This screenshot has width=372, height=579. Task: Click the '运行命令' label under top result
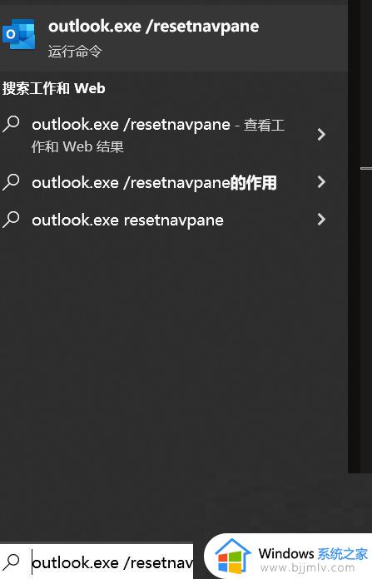click(75, 51)
